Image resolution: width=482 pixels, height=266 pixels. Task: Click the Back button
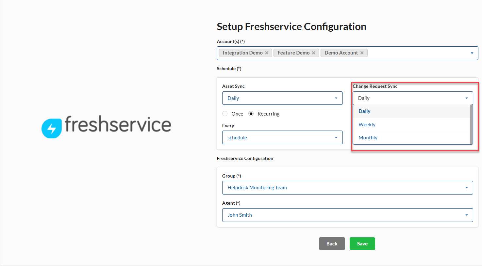(332, 244)
